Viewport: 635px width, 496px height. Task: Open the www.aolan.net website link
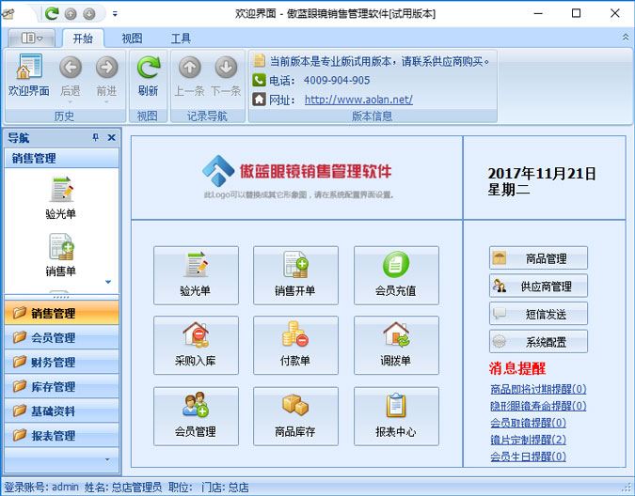point(358,99)
